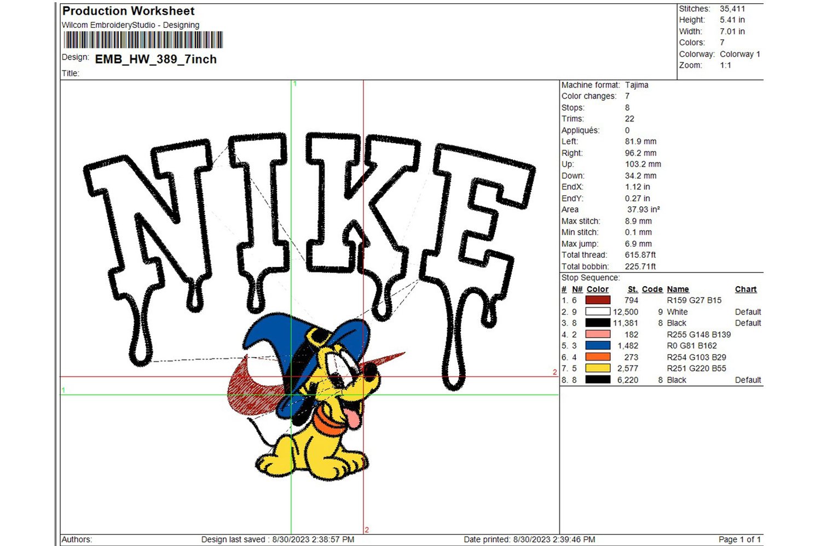Select the 'Appliqués:' label
Screen dimensions: 821x546
(581, 130)
